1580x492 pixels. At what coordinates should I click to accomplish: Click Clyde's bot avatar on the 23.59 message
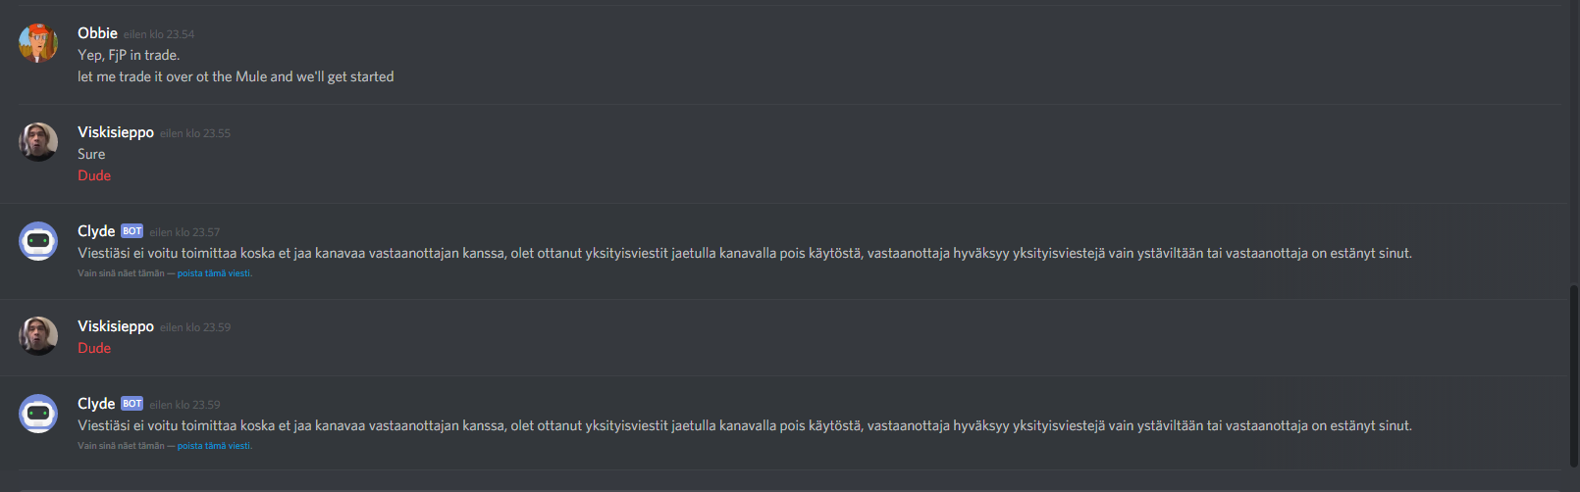[38, 414]
